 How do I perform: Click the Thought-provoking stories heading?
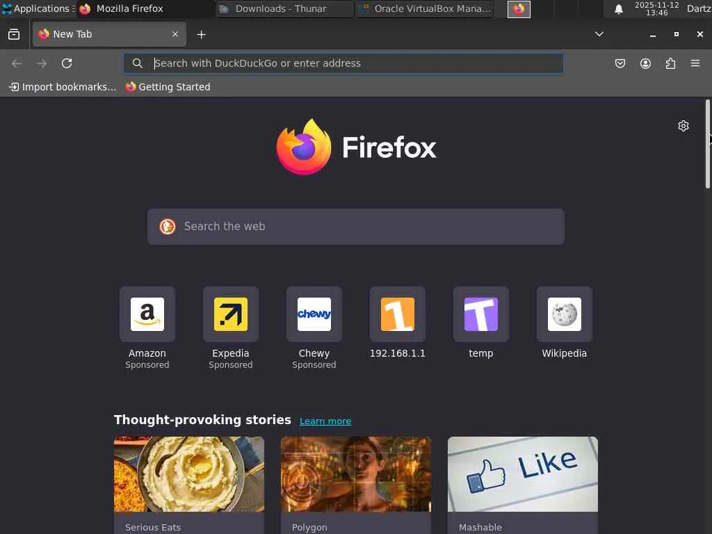(202, 420)
